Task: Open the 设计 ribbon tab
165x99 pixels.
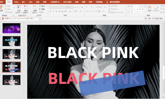Action: click(x=31, y=2)
